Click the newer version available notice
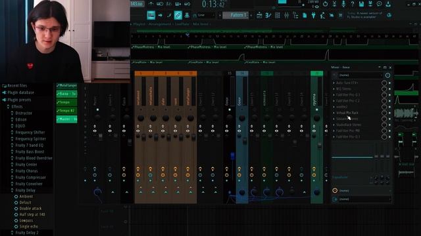 click(x=365, y=15)
